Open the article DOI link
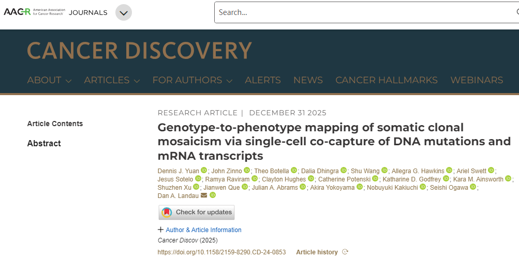Viewport: 519px width, 259px height. [x=221, y=252]
